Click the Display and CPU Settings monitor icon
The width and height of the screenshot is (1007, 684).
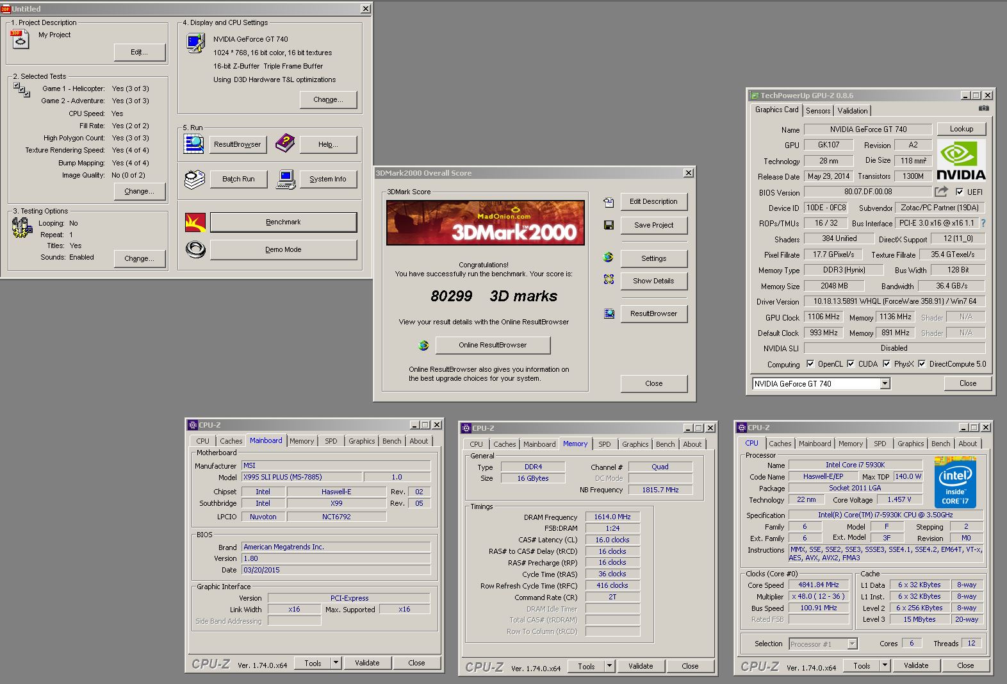coord(195,43)
